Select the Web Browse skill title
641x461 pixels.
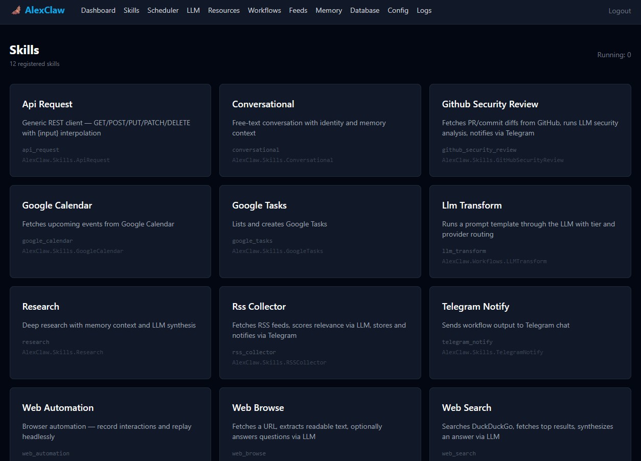click(x=258, y=408)
